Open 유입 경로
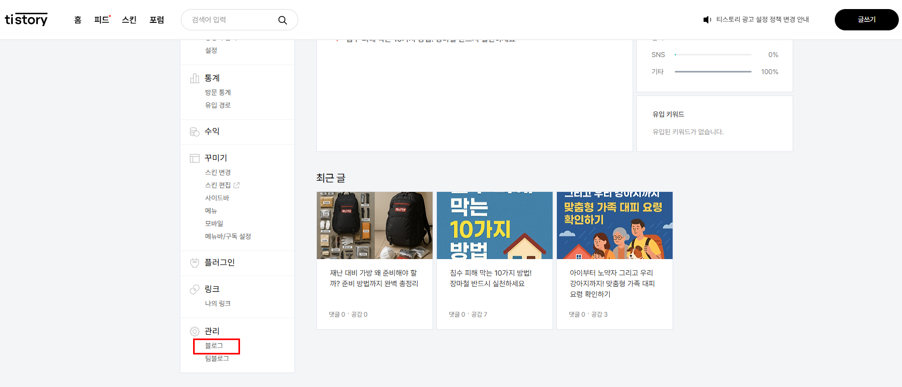 218,106
